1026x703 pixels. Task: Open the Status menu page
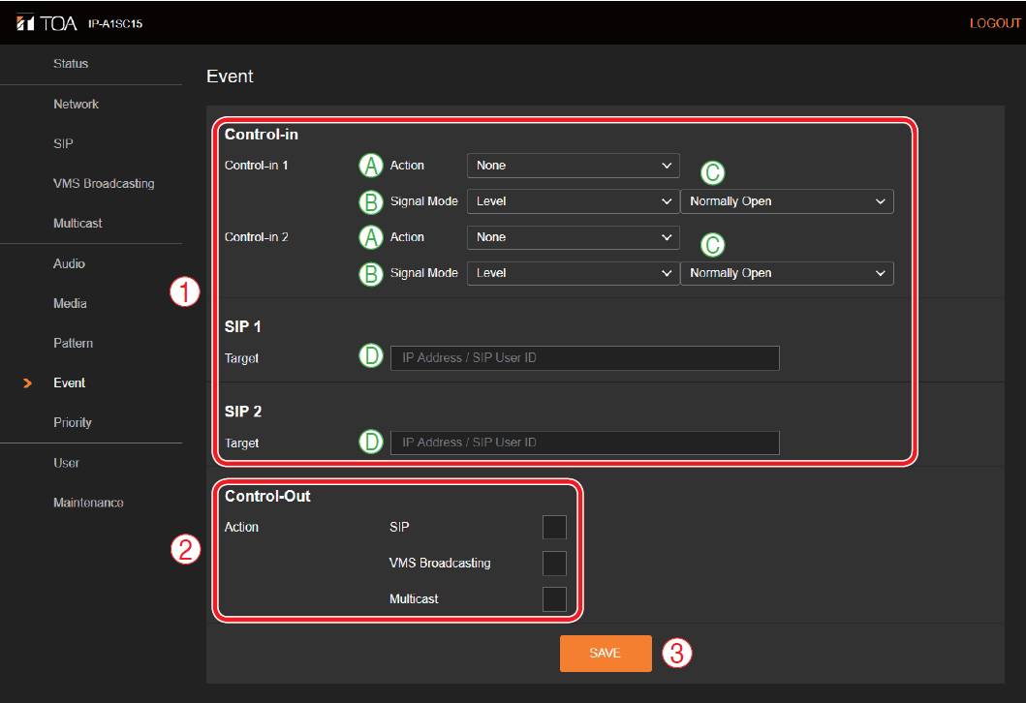tap(71, 64)
